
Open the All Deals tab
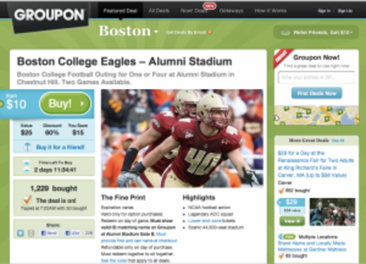pyautogui.click(x=159, y=11)
